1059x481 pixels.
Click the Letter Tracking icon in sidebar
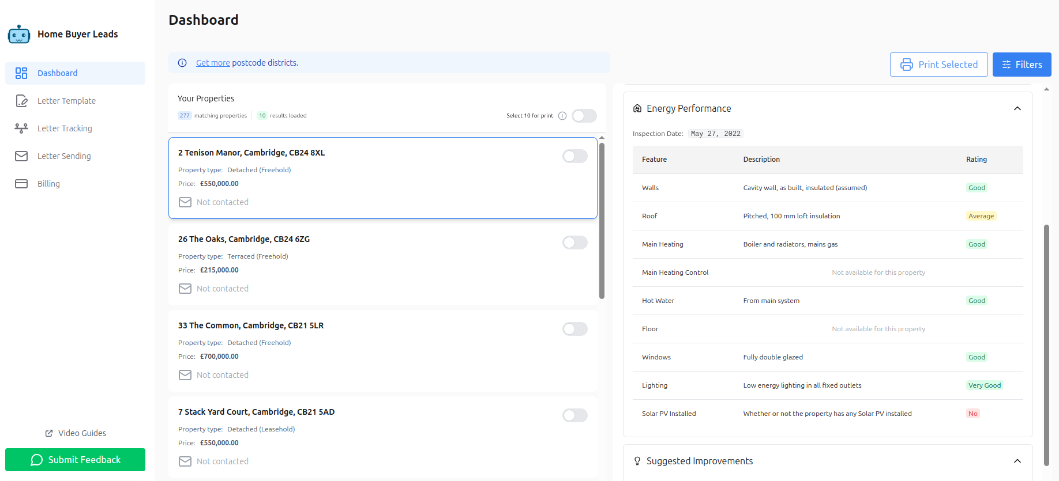point(21,128)
